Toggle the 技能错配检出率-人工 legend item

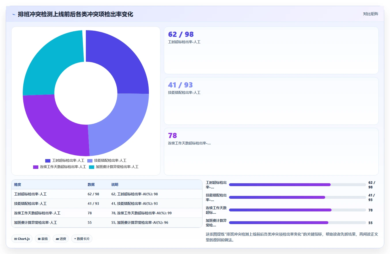point(107,161)
